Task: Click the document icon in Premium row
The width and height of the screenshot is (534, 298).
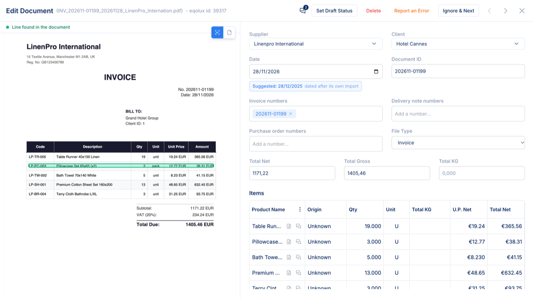Action: [289, 273]
